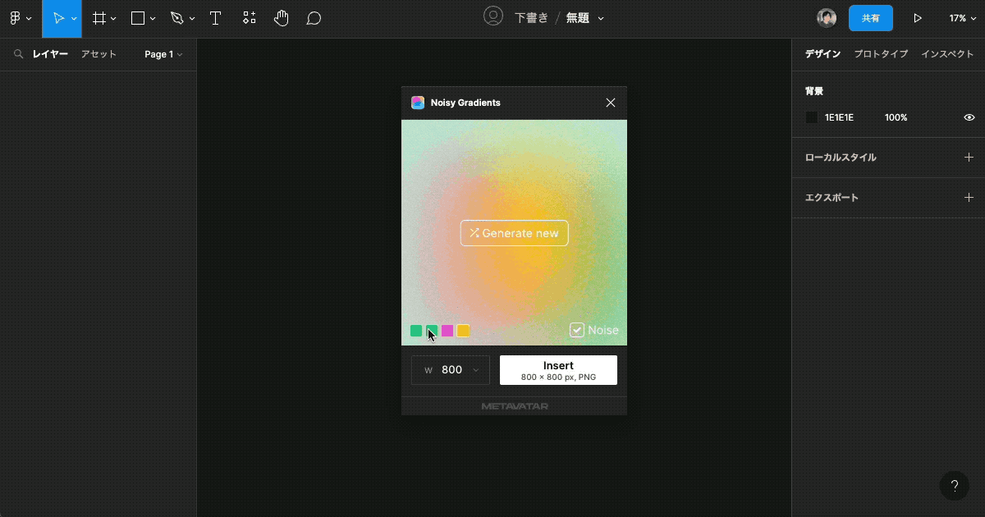The width and height of the screenshot is (985, 517).
Task: Select the Move tool
Action: 57,17
